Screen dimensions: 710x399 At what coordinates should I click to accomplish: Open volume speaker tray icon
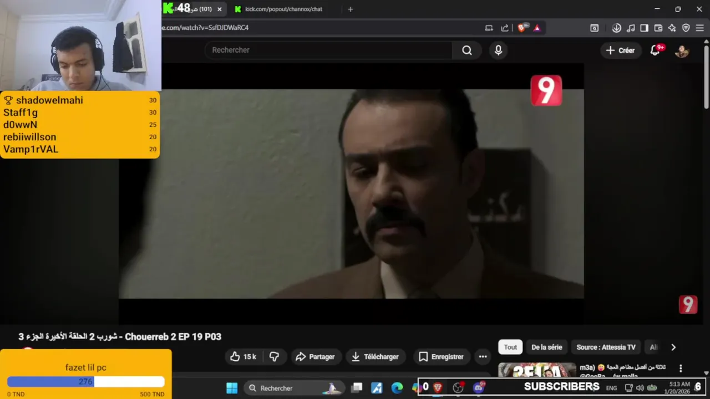click(x=640, y=388)
